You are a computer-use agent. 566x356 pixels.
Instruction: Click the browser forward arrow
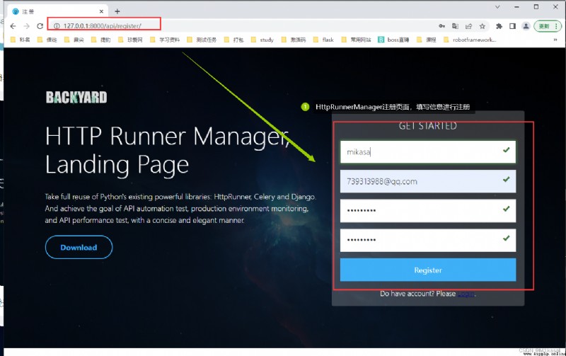point(26,26)
